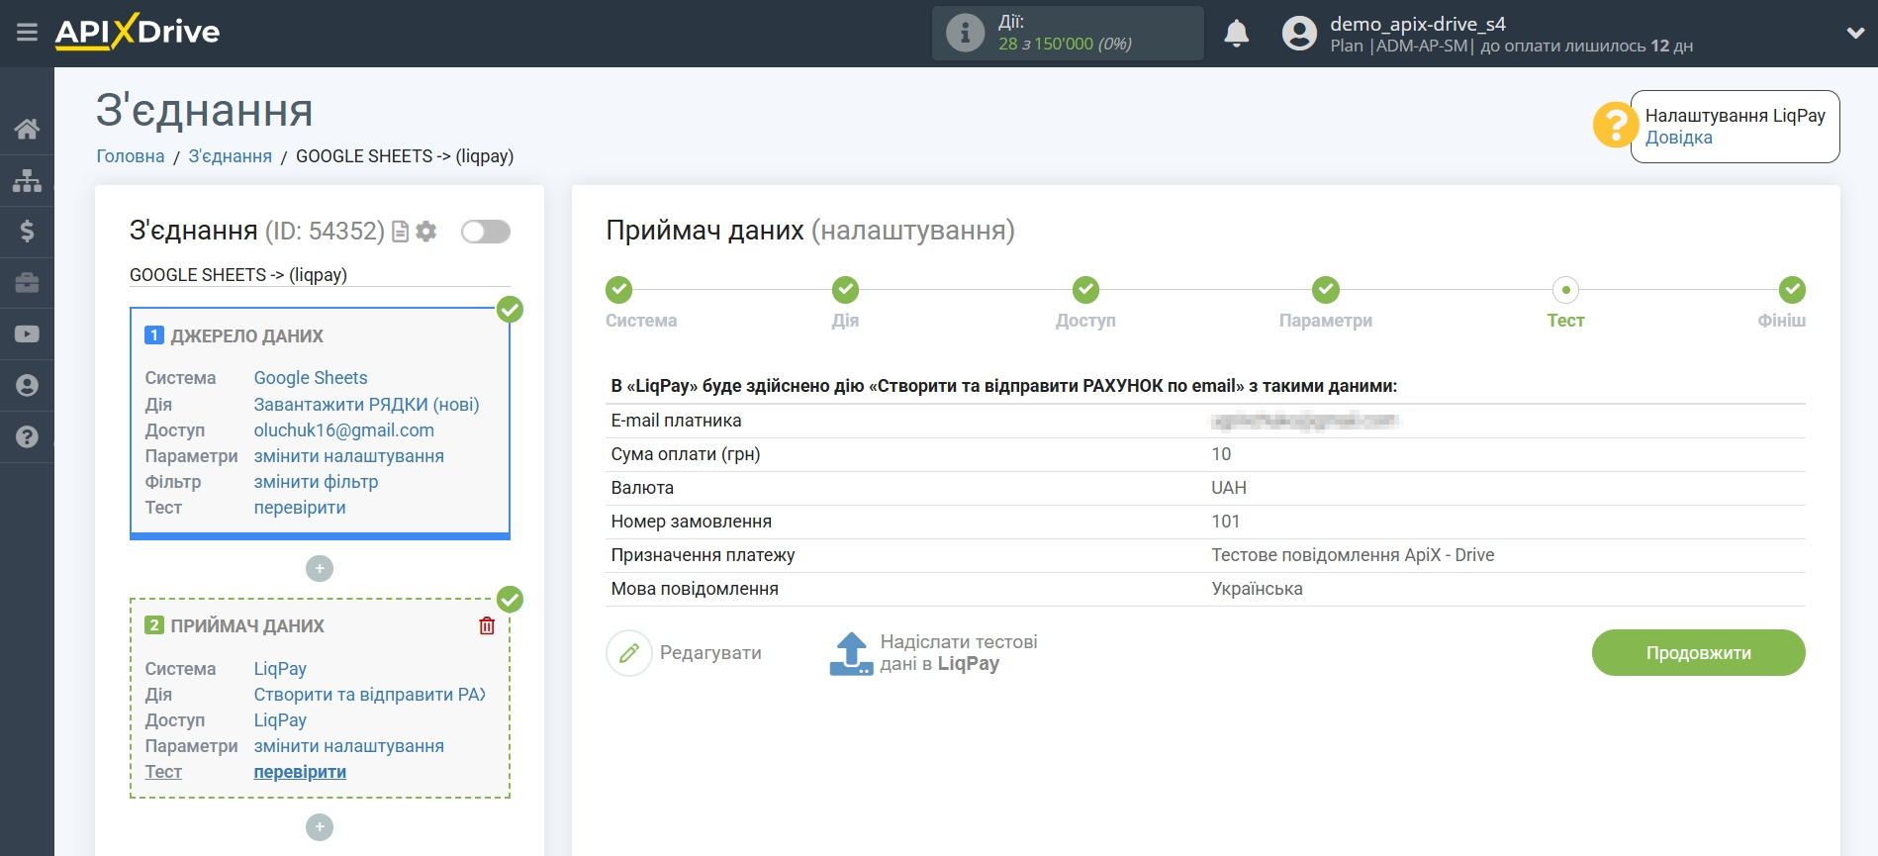Click receiver перевірити test link
The height and width of the screenshot is (856, 1878).
(300, 772)
